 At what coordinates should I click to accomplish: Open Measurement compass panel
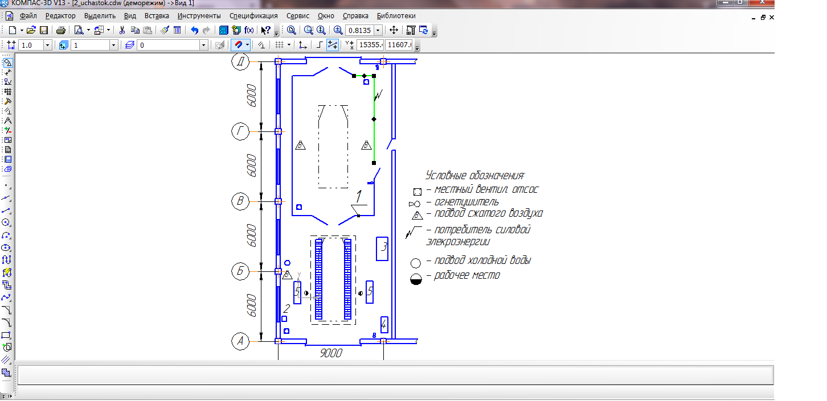pos(8,120)
